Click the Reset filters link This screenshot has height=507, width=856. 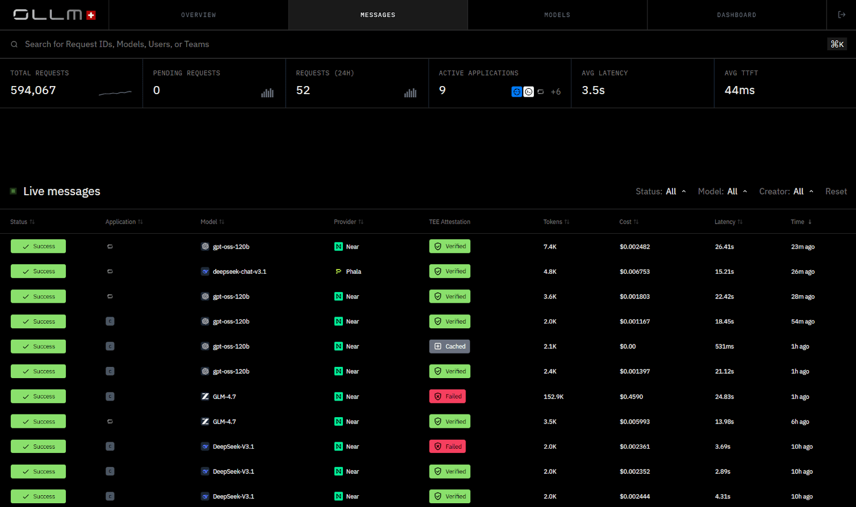click(836, 191)
